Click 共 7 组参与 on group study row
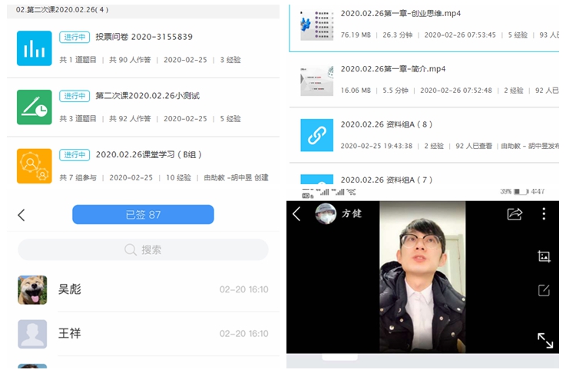Screen dimensions: 566x373 pos(78,177)
